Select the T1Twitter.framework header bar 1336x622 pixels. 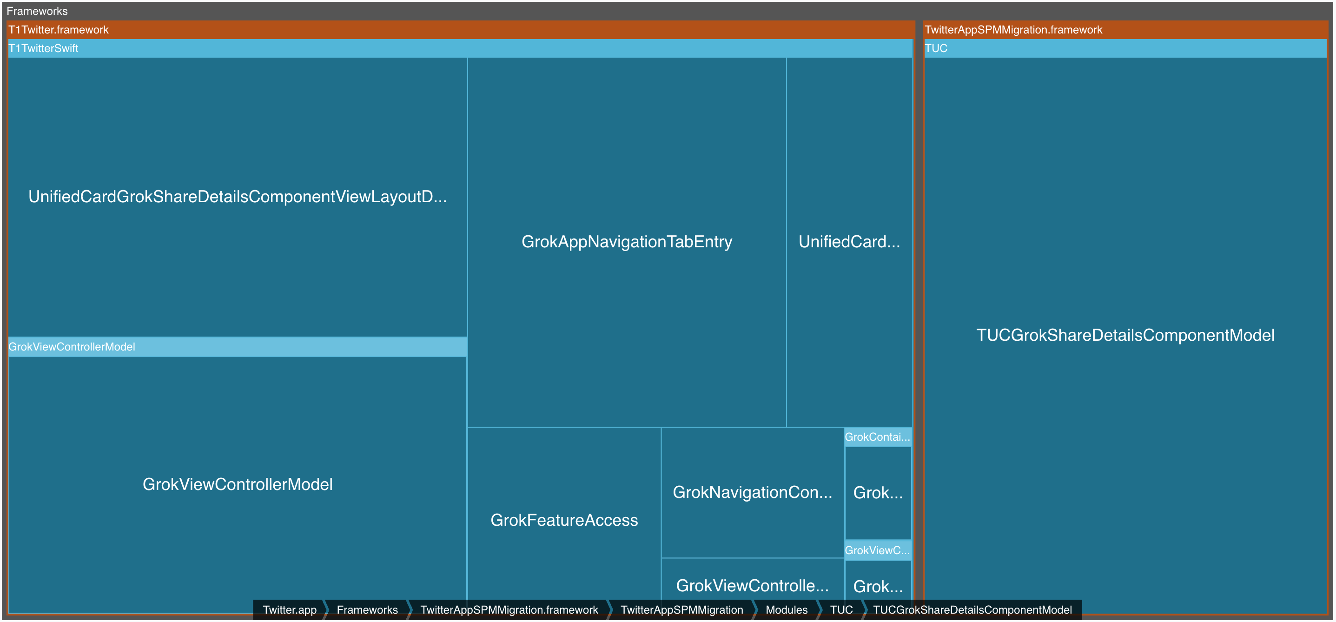(x=58, y=30)
